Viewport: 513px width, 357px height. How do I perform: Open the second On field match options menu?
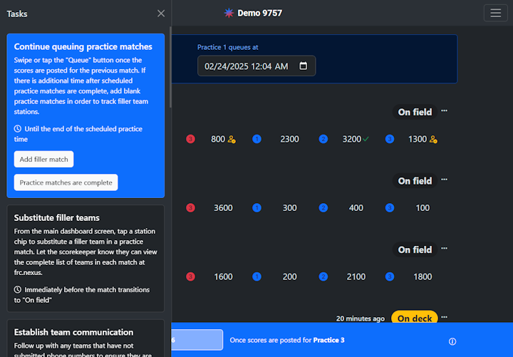click(445, 180)
